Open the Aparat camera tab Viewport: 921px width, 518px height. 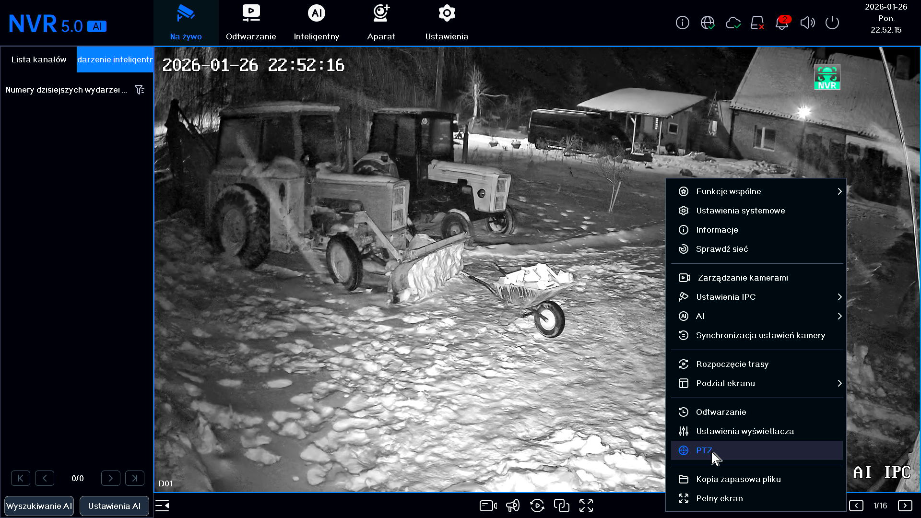(381, 23)
